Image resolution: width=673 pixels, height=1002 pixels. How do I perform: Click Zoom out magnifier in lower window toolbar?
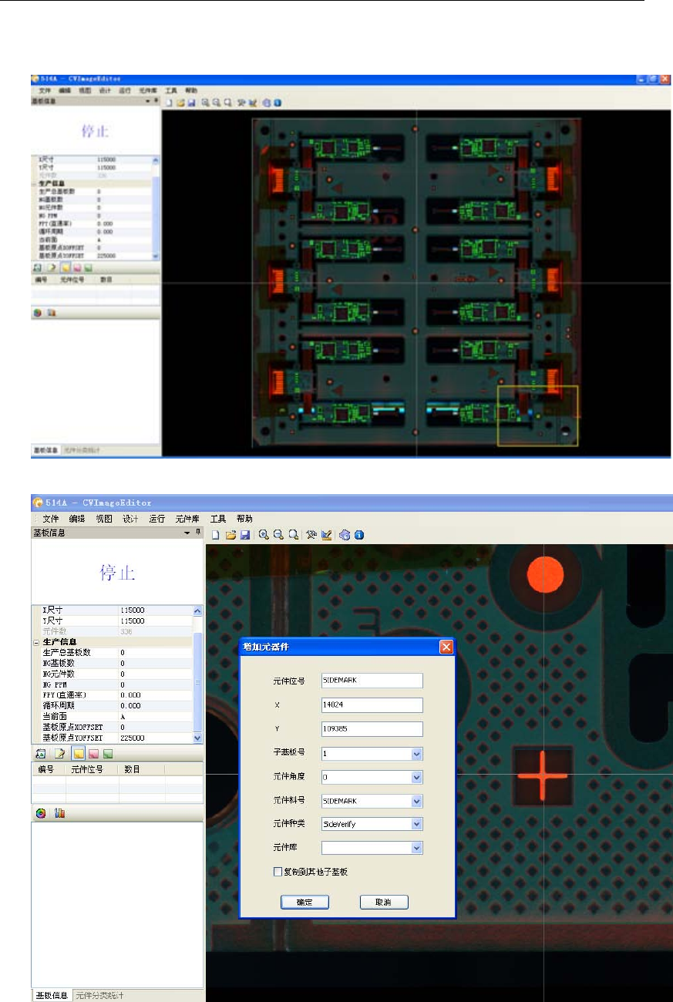point(278,535)
